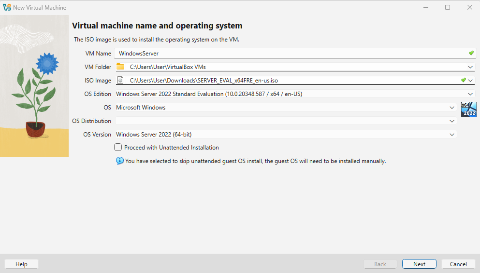Click the VirtualBox logo in title bar
The image size is (480, 273).
(7, 7)
